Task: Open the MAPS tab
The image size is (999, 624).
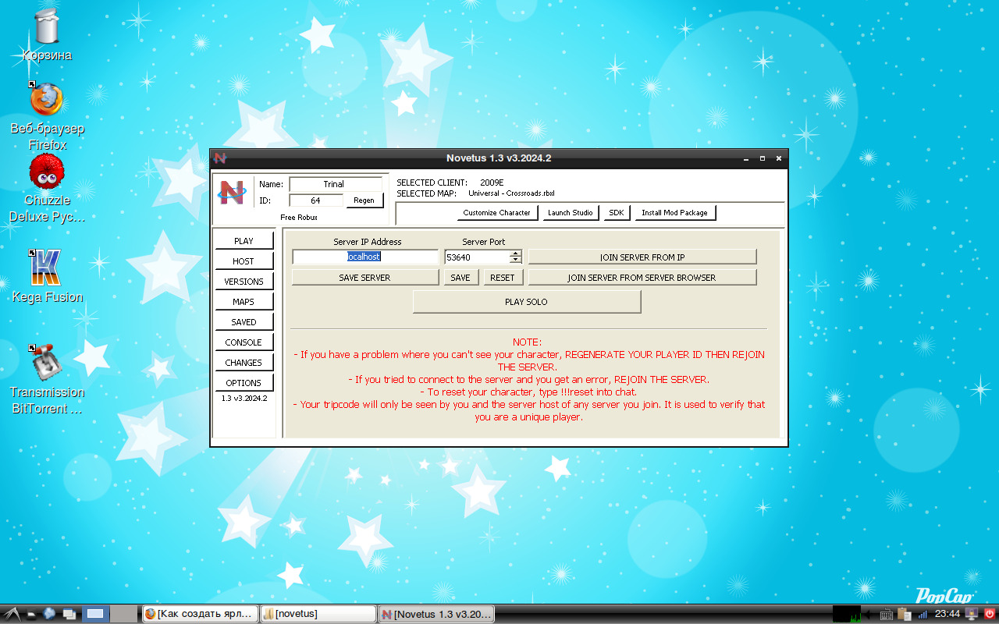Action: pyautogui.click(x=244, y=302)
